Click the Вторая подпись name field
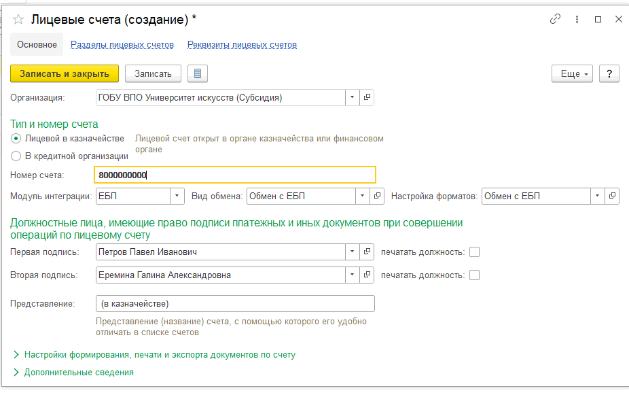The width and height of the screenshot is (629, 395). (x=221, y=275)
